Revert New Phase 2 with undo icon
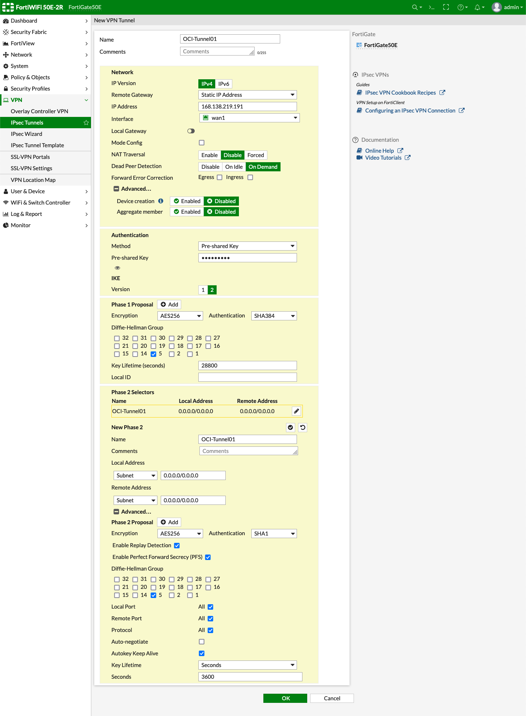The width and height of the screenshot is (526, 716). point(303,427)
